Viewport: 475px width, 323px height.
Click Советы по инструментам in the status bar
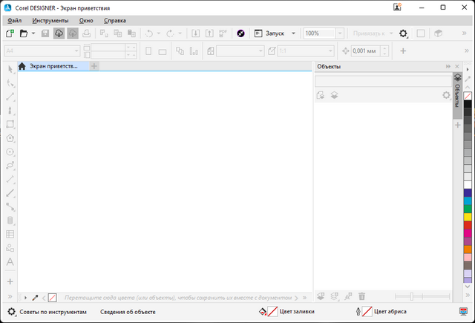tap(53, 312)
